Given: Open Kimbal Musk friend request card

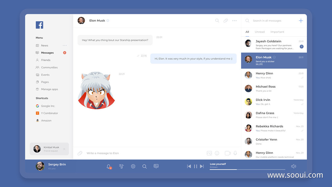Looking at the screenshot, I should (49, 149).
